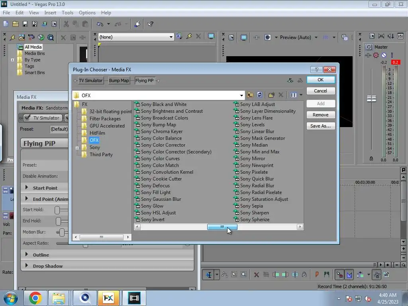The height and width of the screenshot is (306, 408).
Task: Open Preview (Auto) quality dropdown
Action: pos(316,37)
